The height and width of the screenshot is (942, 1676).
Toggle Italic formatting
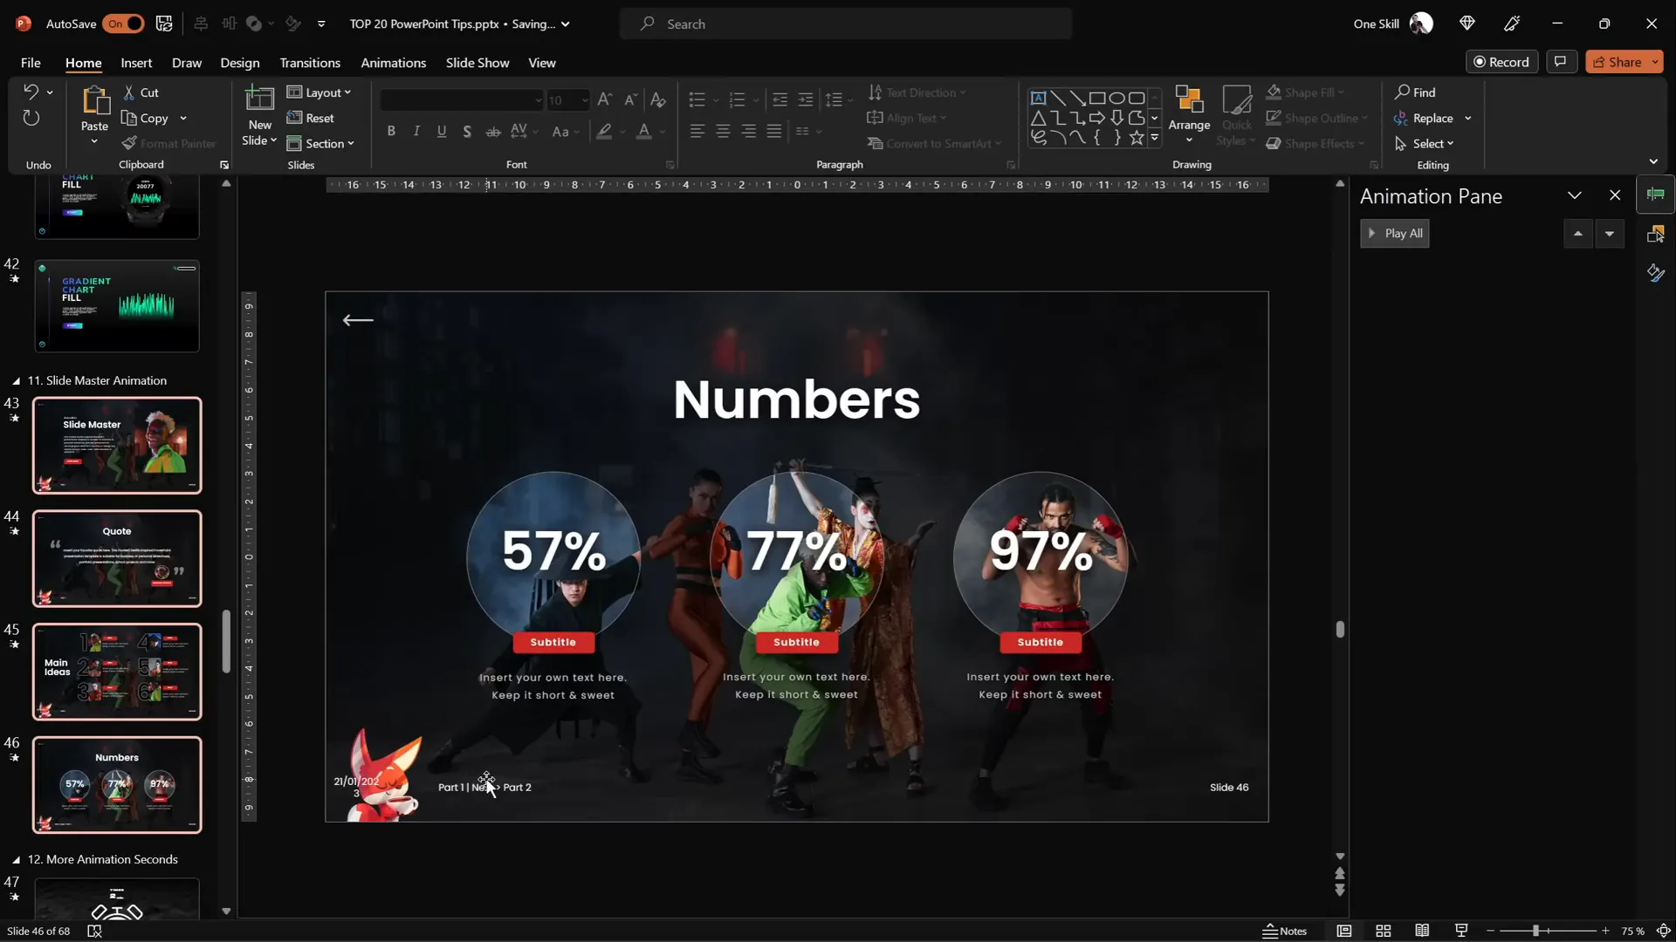[416, 132]
